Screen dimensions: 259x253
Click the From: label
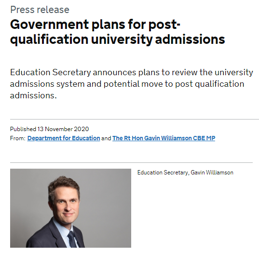point(18,138)
